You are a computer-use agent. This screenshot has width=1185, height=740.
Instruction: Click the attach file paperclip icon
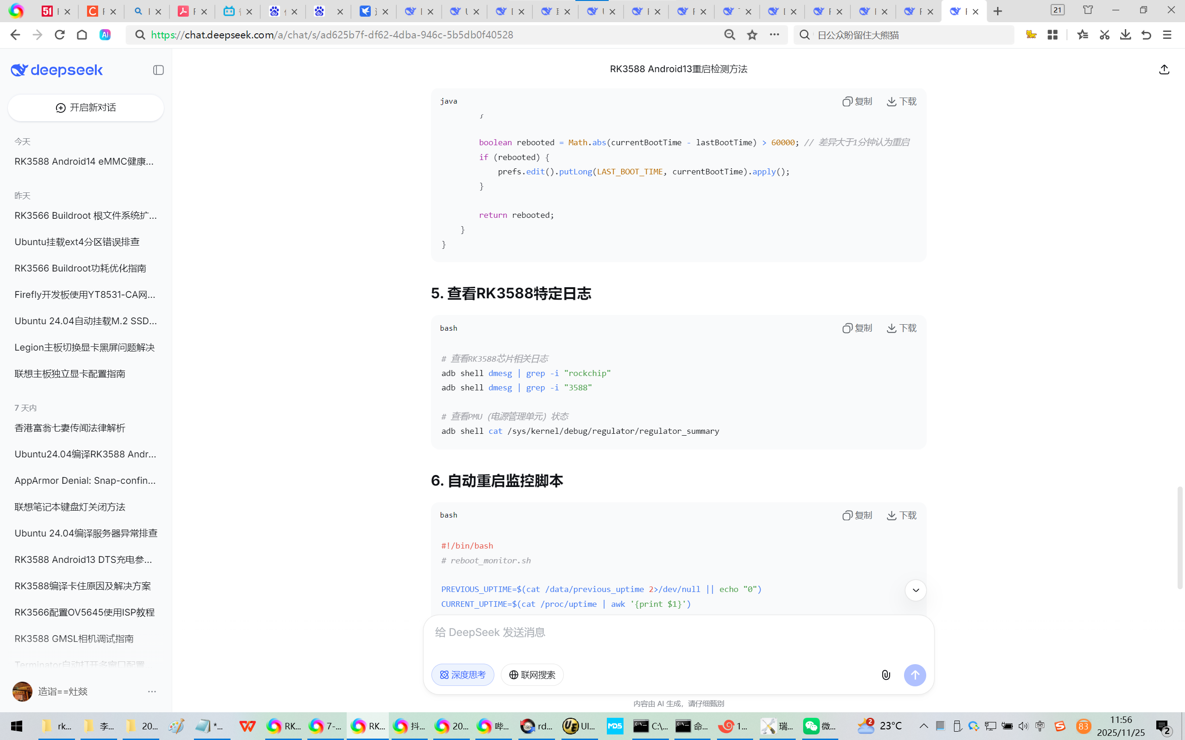pyautogui.click(x=886, y=675)
